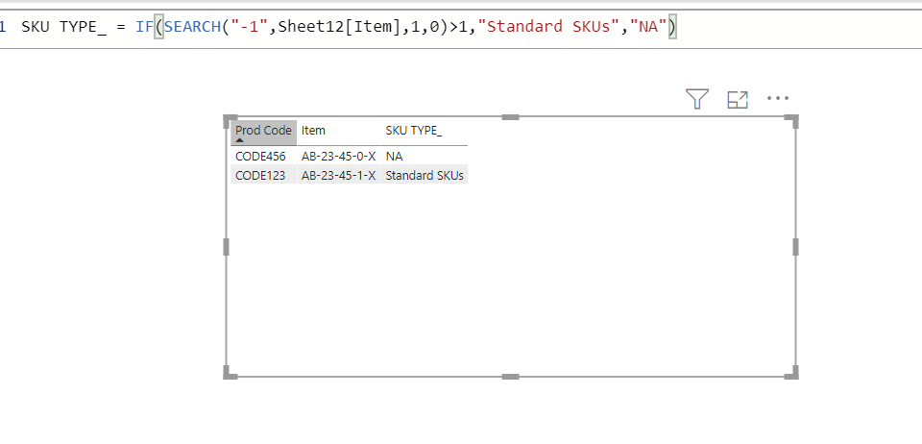This screenshot has width=922, height=444.
Task: Grab the left-middle visual resize handle
Action: click(227, 247)
